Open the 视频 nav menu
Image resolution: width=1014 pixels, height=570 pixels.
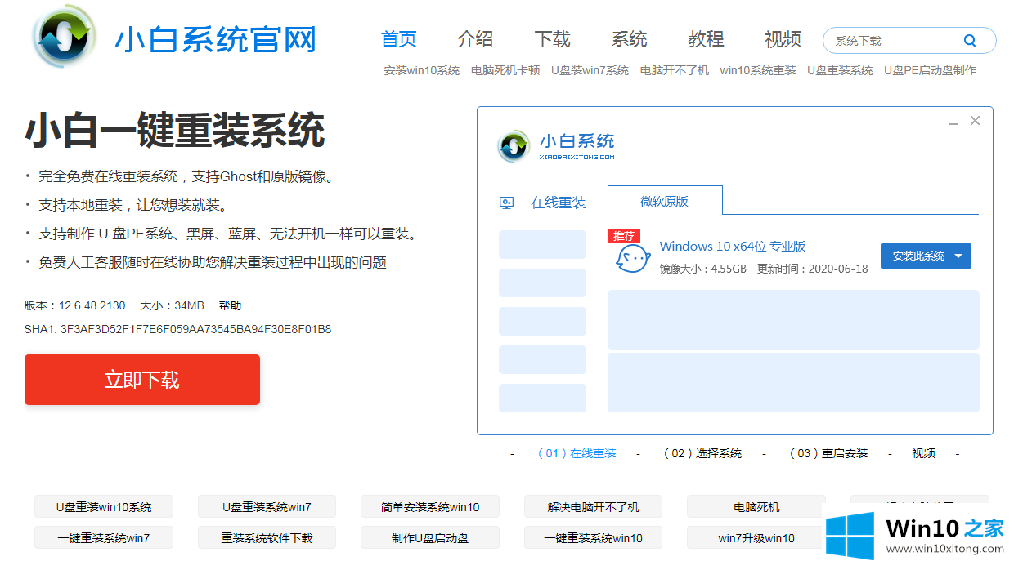coord(783,39)
